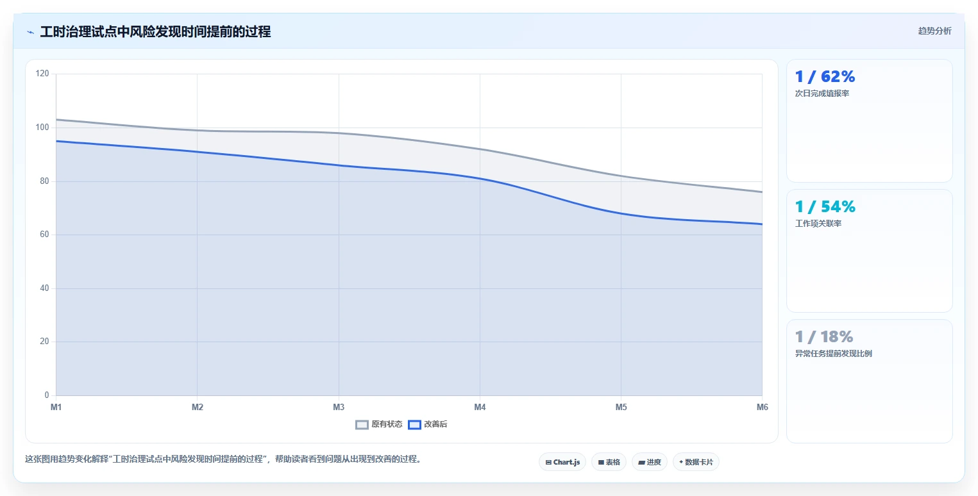Click the lightning icon beside the chart title
The height and width of the screenshot is (496, 978).
click(30, 32)
